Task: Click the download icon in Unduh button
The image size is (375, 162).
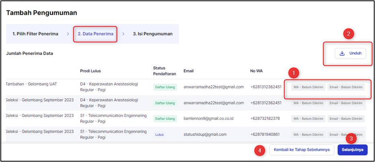Action: [342, 54]
